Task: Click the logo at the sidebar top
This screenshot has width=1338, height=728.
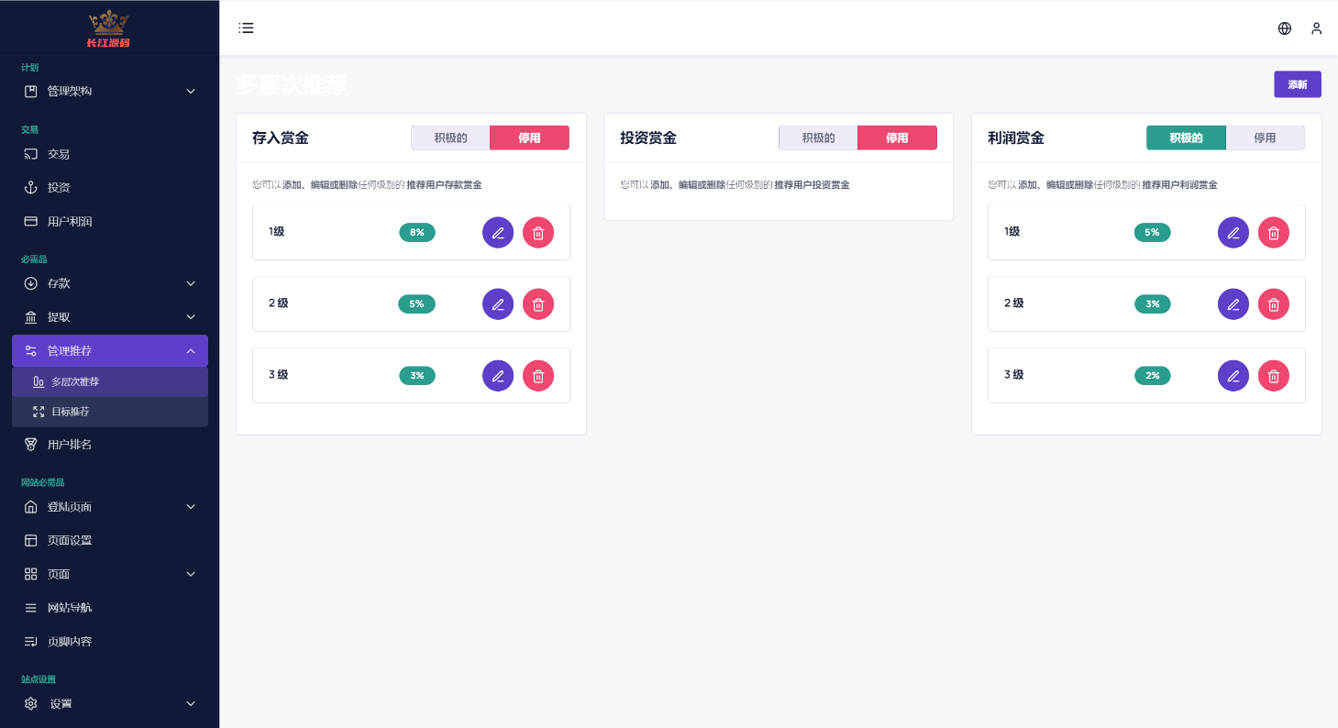Action: [x=108, y=28]
